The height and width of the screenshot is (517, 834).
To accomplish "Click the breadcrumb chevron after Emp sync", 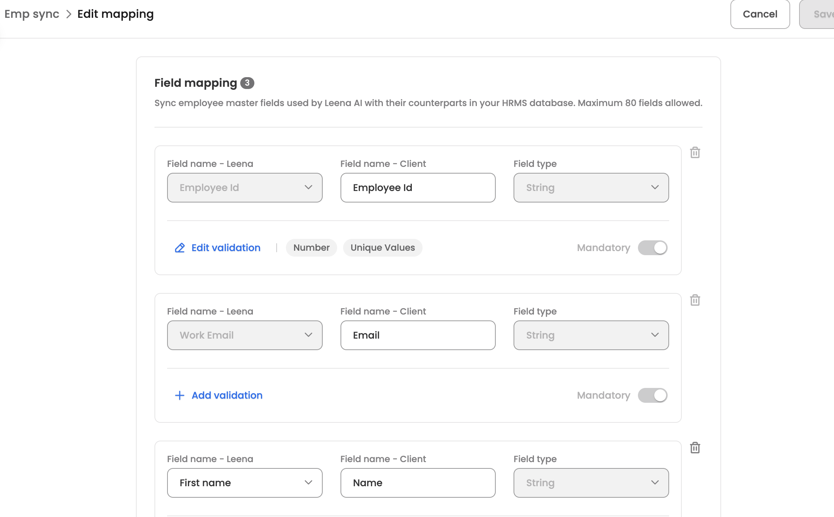I will tap(69, 14).
